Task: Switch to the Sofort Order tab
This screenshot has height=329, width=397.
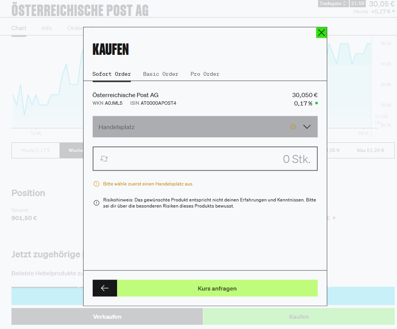Action: [x=111, y=74]
